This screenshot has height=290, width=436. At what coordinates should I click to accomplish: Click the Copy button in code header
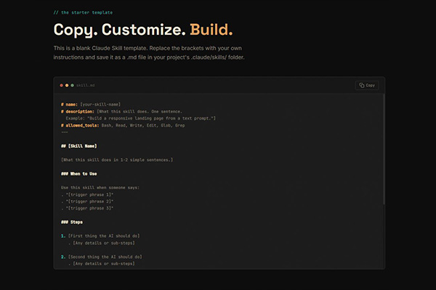[x=367, y=86]
